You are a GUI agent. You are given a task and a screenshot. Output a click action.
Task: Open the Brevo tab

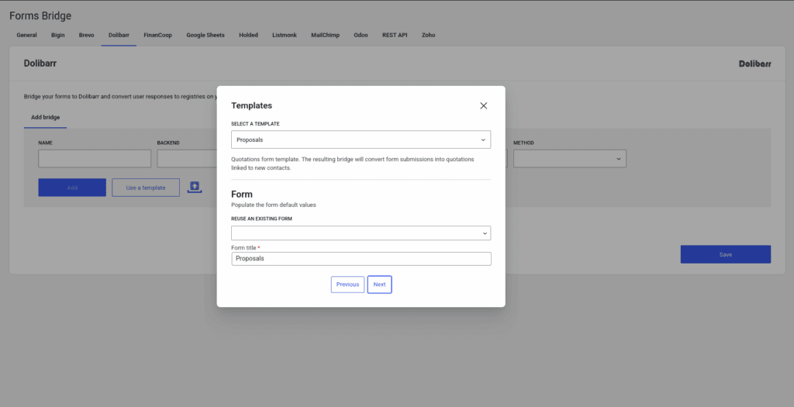86,35
